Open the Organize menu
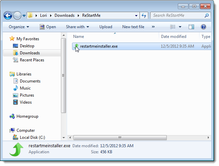 19,27
